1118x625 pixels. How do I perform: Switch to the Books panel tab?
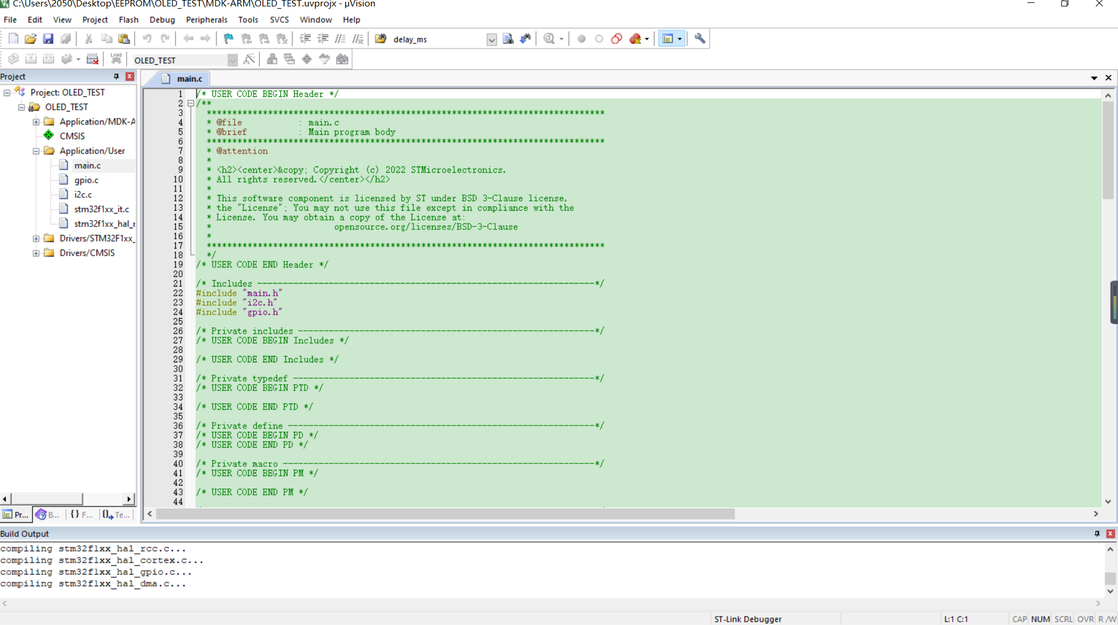click(48, 514)
